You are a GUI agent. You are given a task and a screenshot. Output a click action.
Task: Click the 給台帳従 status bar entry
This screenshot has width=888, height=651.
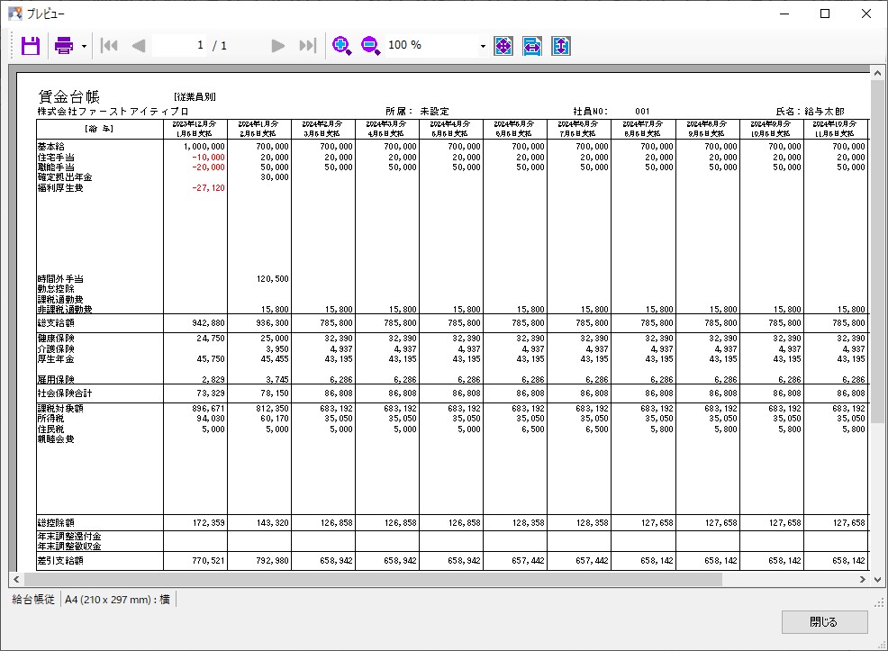coord(33,599)
